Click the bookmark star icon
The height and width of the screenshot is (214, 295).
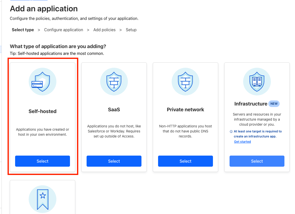tap(43, 199)
